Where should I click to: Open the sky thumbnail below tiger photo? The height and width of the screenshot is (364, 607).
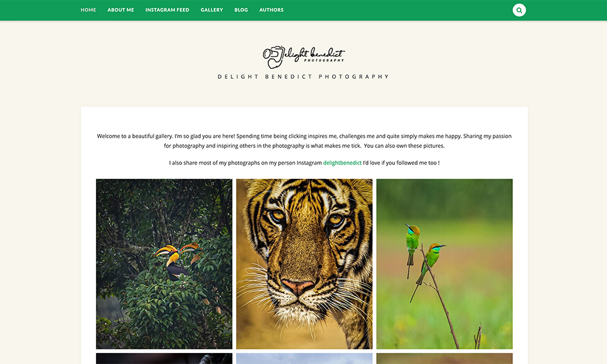[x=304, y=359]
